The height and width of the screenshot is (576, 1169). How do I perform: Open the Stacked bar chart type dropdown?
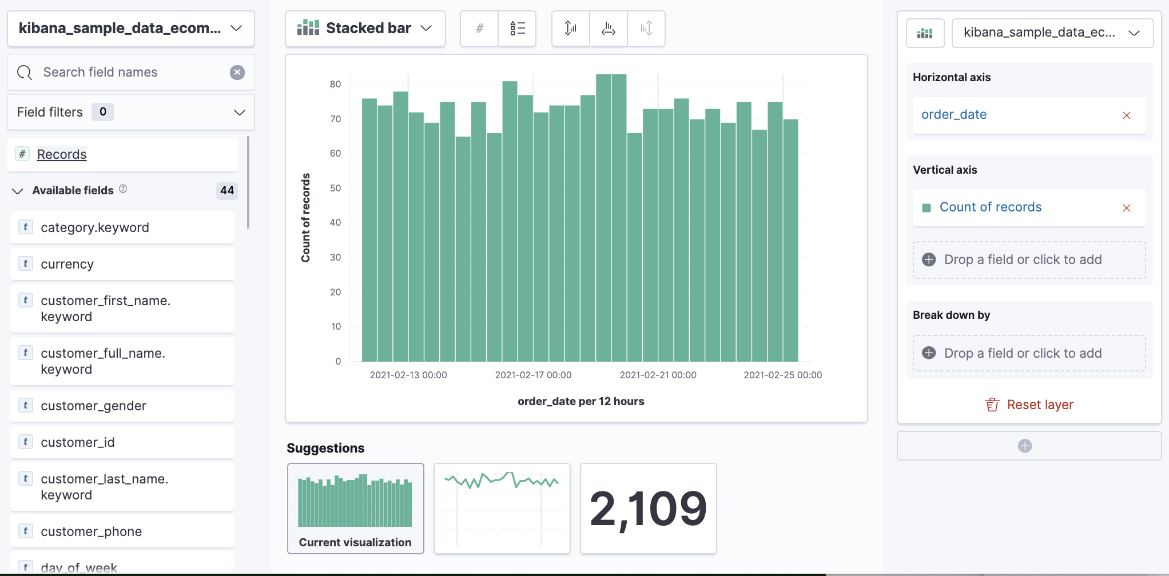click(x=365, y=29)
